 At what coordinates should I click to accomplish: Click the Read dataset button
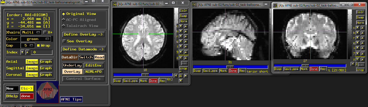point(99,57)
